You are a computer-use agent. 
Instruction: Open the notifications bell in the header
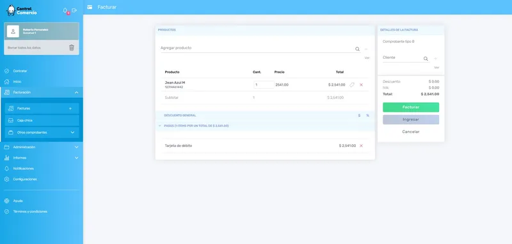pos(65,10)
